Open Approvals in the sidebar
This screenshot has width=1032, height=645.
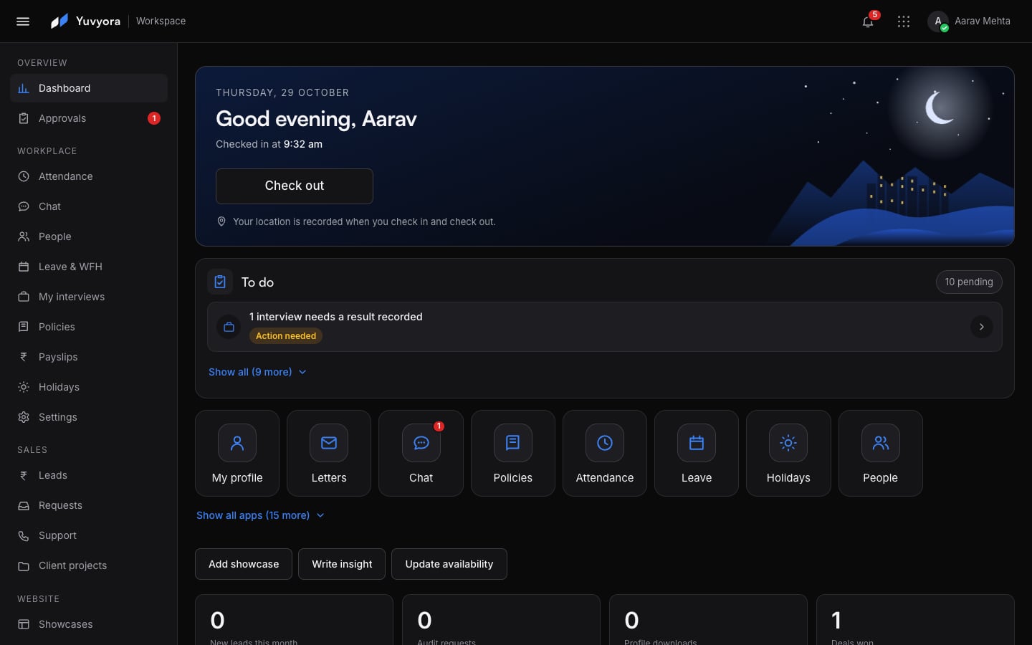point(89,118)
